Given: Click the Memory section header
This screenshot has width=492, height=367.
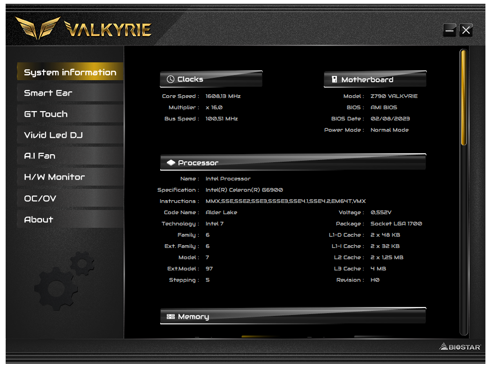Looking at the screenshot, I should click(293, 316).
